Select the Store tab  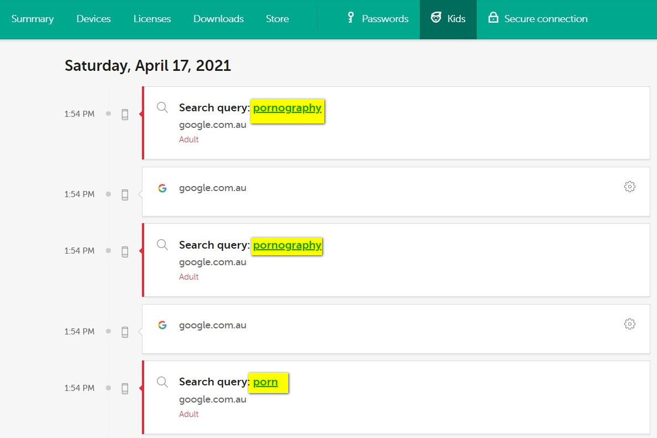[x=277, y=19]
